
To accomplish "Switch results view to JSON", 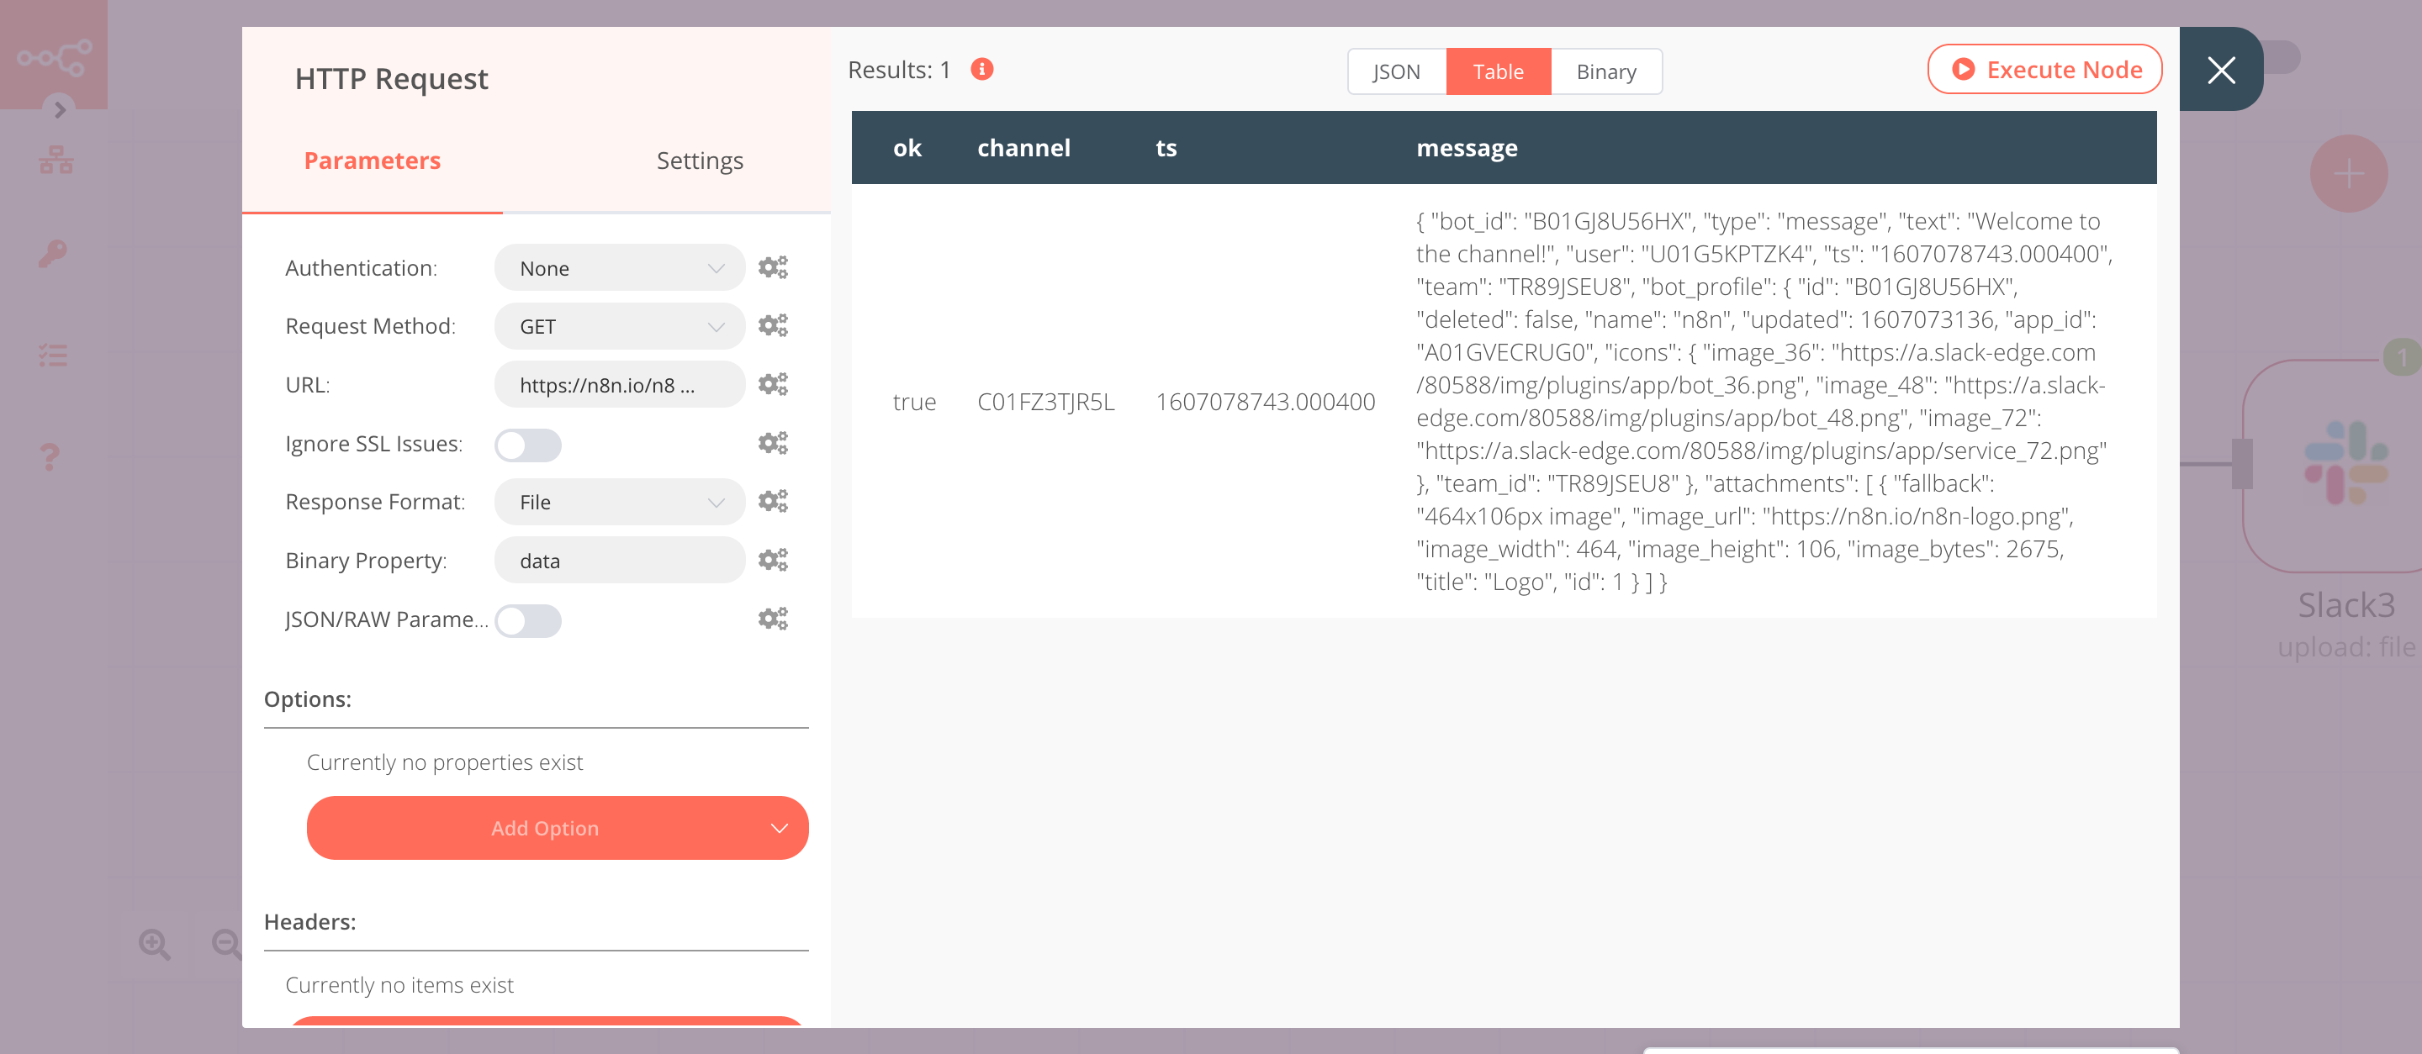I will pos(1395,71).
